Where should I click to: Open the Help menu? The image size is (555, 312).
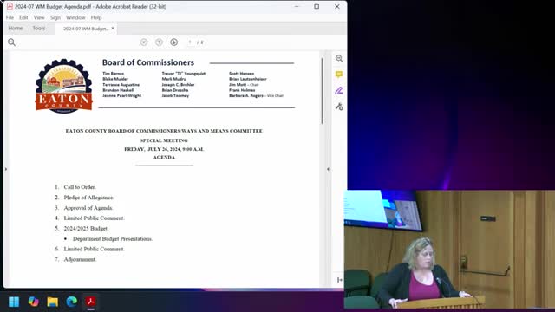[96, 17]
